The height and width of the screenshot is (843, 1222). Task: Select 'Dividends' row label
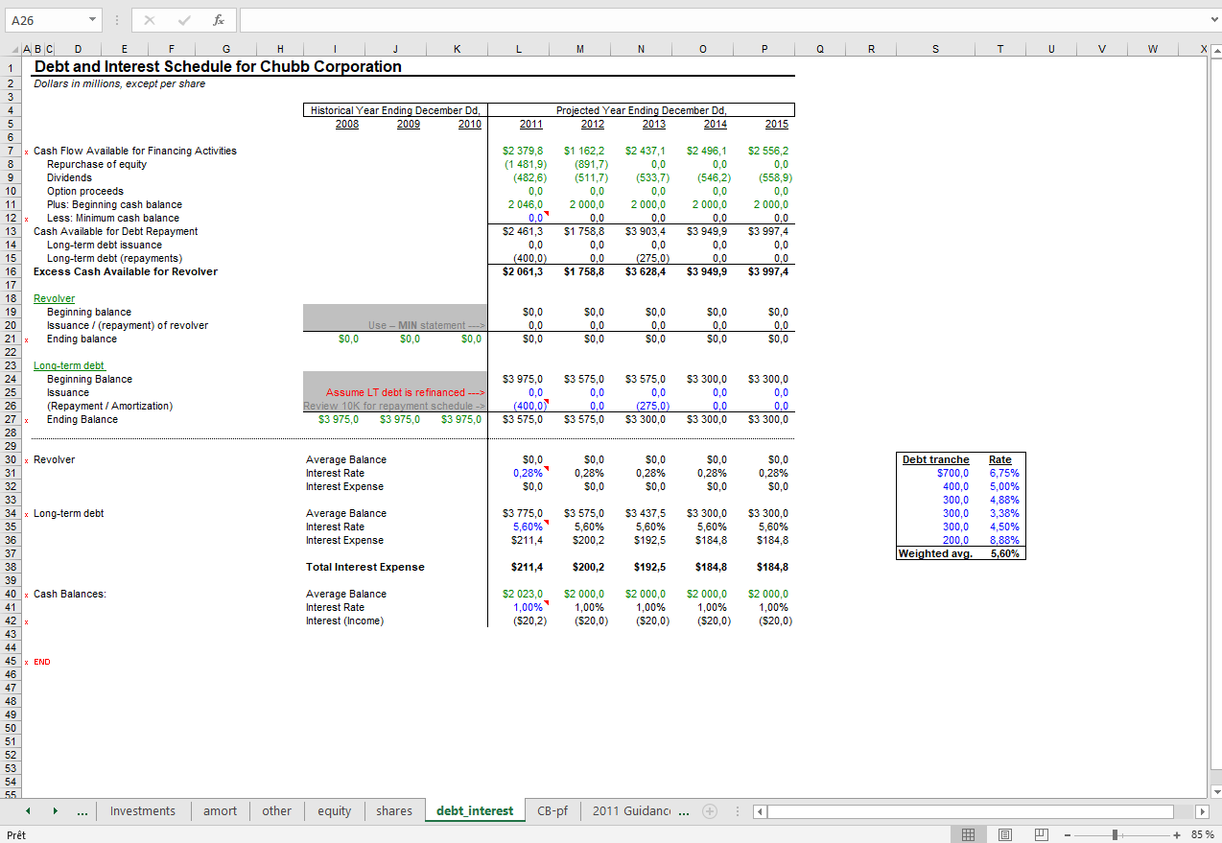pyautogui.click(x=69, y=177)
